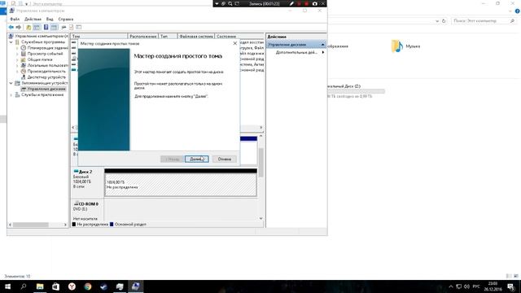The width and height of the screenshot is (521, 293).
Task: Click the Up one level folder icon
Action: pyautogui.click(x=28, y=27)
